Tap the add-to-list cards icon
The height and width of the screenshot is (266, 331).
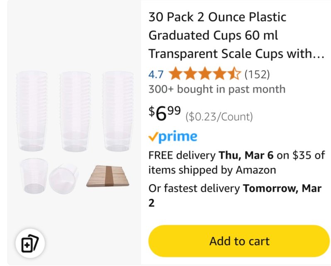tap(30, 244)
